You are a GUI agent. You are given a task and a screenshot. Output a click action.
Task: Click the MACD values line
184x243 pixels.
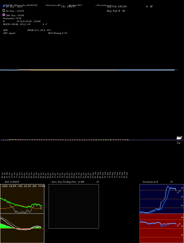(17, 24)
